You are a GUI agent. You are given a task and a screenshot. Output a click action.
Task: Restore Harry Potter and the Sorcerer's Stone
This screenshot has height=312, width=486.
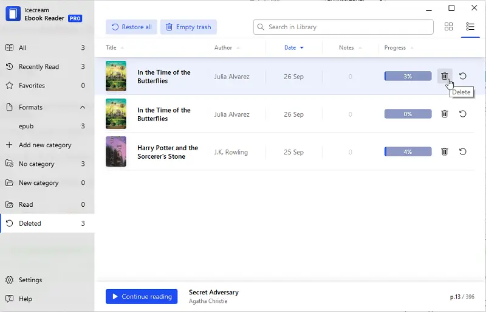462,151
